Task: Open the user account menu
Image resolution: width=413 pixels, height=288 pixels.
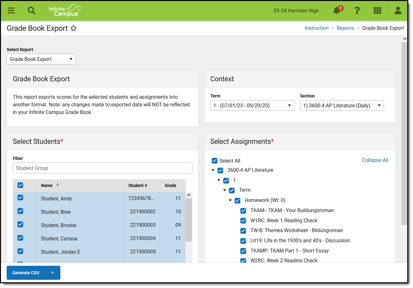Action: click(398, 10)
